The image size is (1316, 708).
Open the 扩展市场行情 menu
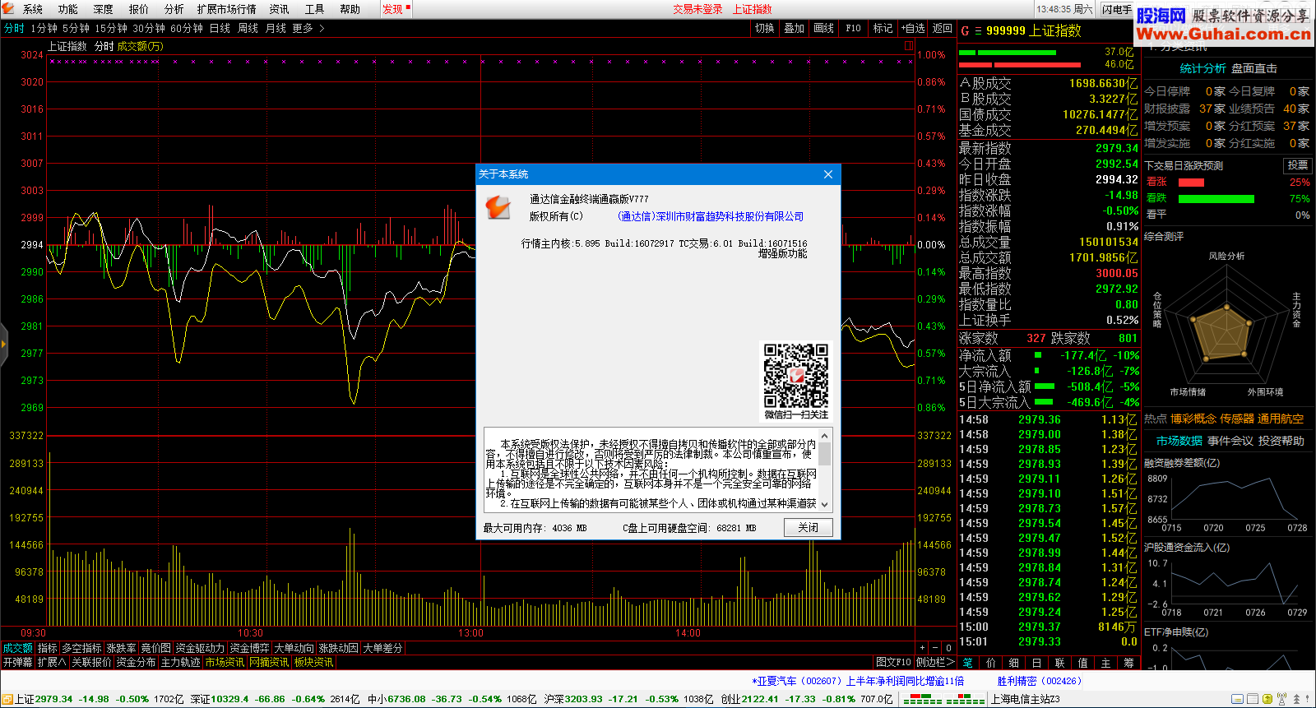click(227, 9)
